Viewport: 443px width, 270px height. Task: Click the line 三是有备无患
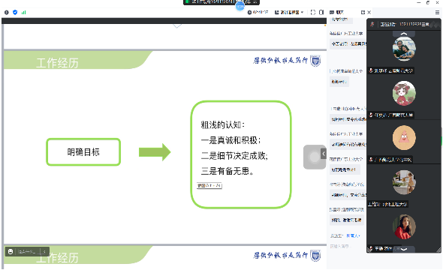tap(228, 171)
